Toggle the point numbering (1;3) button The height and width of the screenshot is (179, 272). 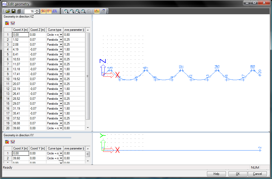point(55,11)
